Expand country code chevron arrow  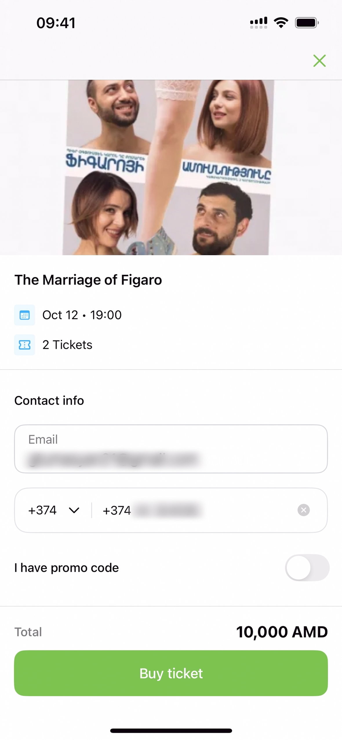(x=74, y=510)
